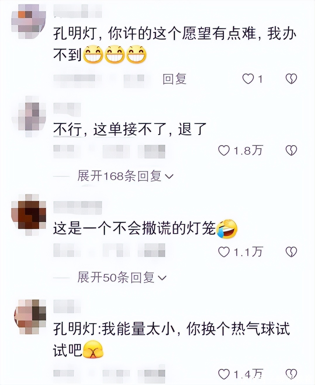Reply to the first comment via 回复
This screenshot has height=385, width=315.
174,79
